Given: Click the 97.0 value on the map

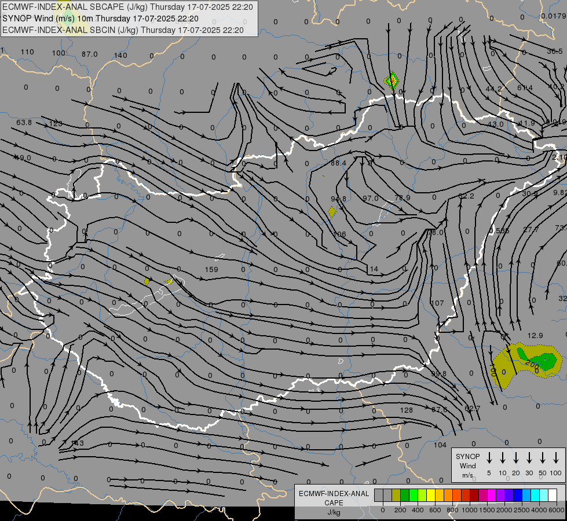Looking at the screenshot, I should point(371,198).
